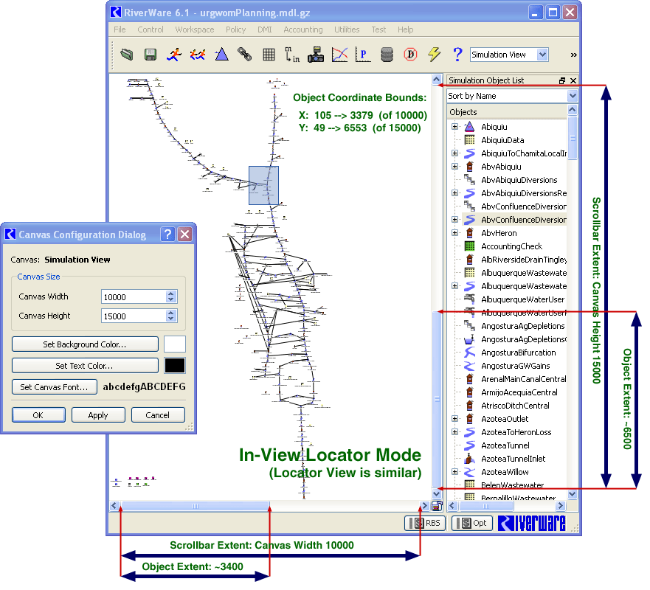Click the camera snapshot icon
The width and height of the screenshot is (650, 590).
pos(316,55)
